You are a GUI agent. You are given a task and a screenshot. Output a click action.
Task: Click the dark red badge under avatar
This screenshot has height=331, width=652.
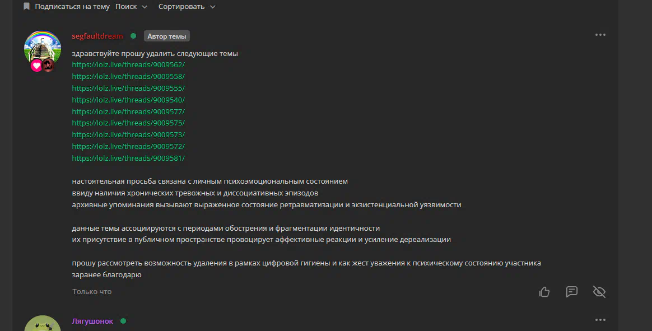coord(48,66)
